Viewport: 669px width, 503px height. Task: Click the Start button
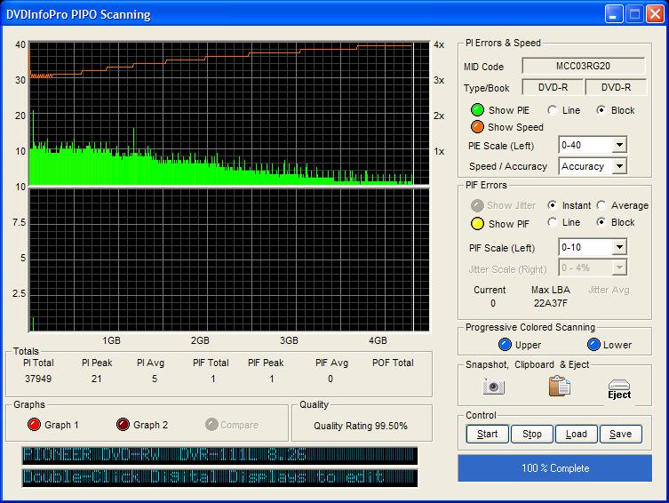pyautogui.click(x=487, y=434)
